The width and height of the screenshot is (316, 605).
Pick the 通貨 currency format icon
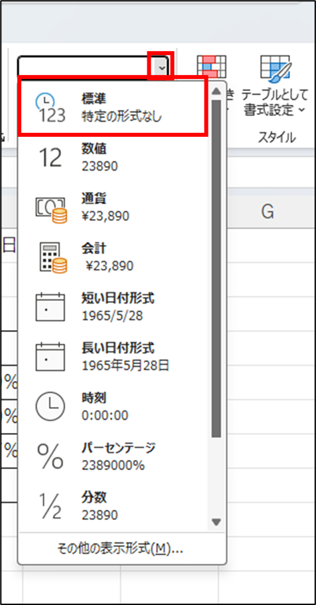(51, 209)
